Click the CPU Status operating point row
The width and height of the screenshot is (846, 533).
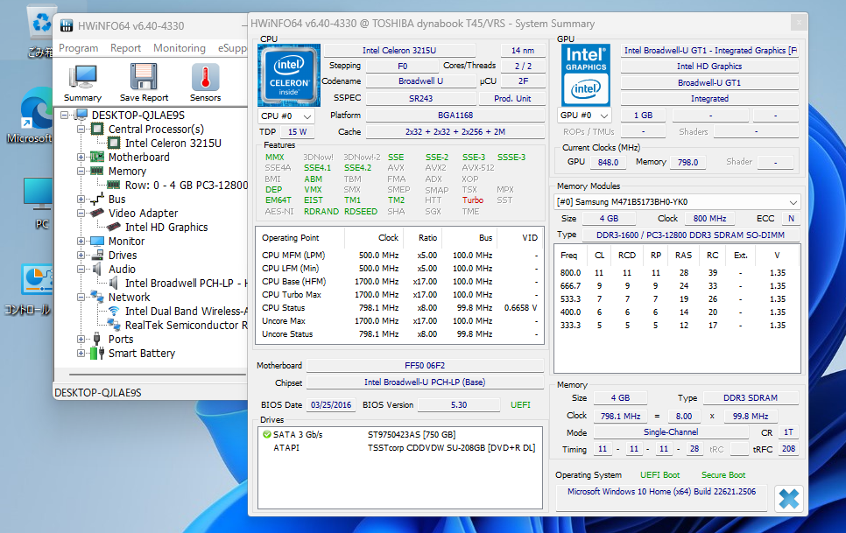point(399,308)
